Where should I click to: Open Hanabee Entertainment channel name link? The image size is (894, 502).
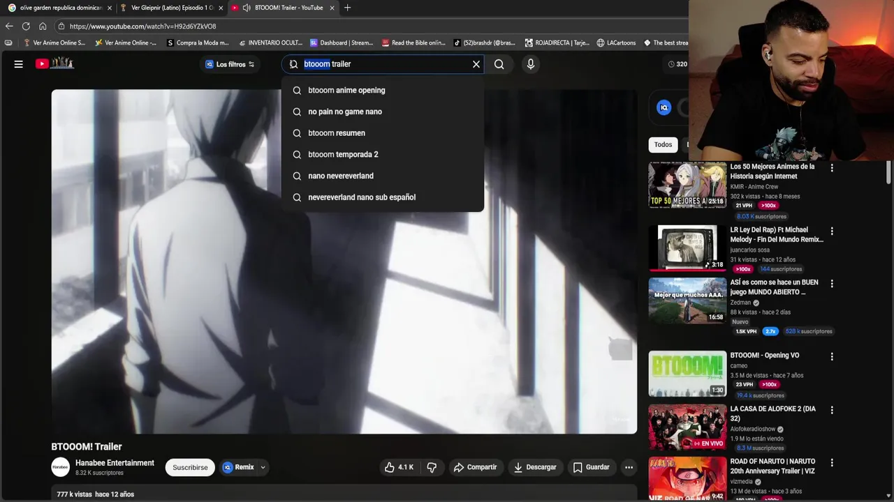(115, 463)
